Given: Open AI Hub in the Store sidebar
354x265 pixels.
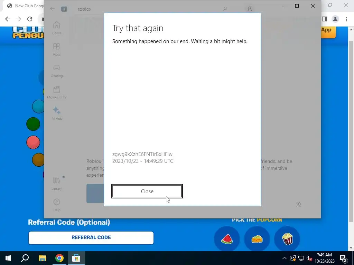Looking at the screenshot, I should point(57,114).
